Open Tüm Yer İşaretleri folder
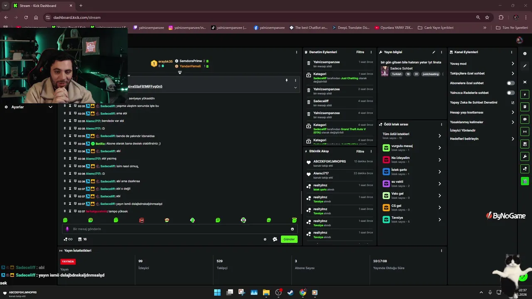This screenshot has height=299, width=532. pyautogui.click(x=512, y=27)
